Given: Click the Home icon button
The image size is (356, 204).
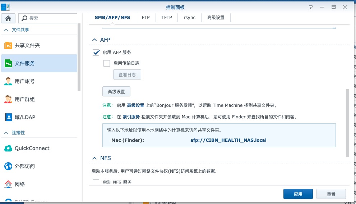Looking at the screenshot, I should [8, 18].
